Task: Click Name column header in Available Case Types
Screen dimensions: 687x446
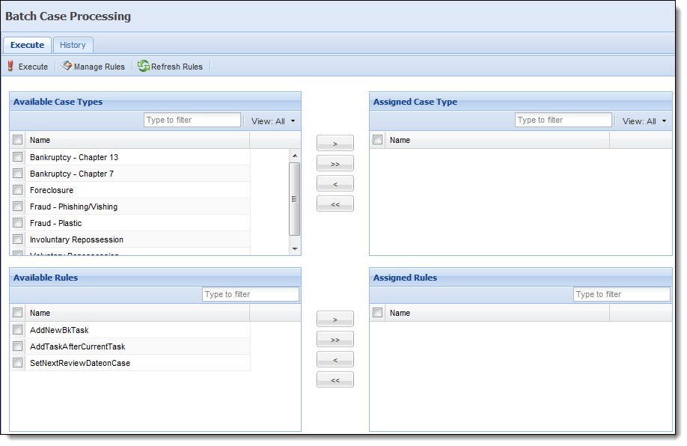Action: [x=138, y=140]
